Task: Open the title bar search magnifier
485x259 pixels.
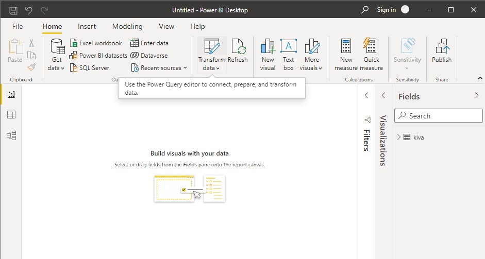Action: (x=365, y=10)
